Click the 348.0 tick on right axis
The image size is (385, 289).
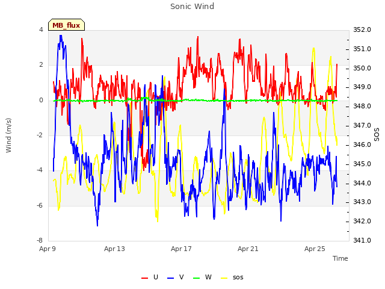(x=362, y=107)
